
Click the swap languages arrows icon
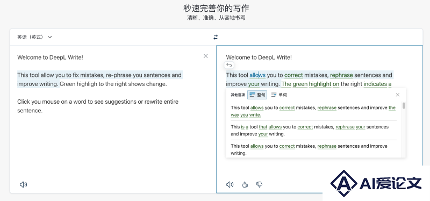(x=216, y=37)
